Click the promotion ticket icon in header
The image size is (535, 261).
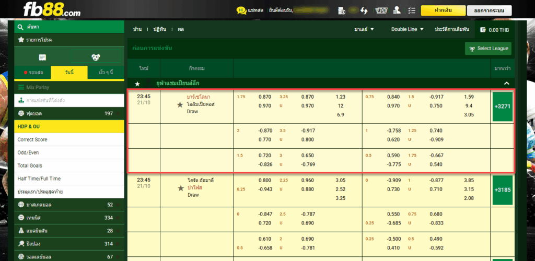381,10
